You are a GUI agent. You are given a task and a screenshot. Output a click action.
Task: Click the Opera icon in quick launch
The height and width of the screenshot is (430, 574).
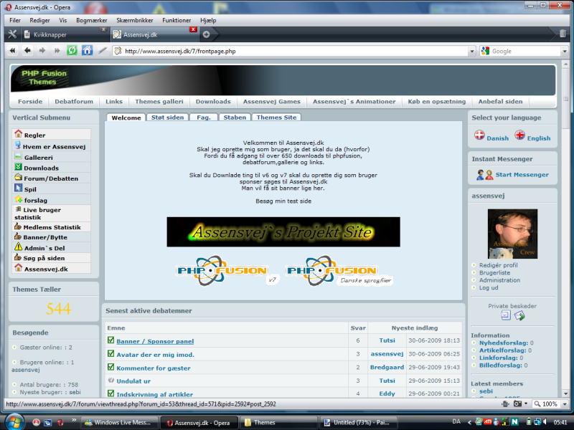pyautogui.click(x=61, y=422)
